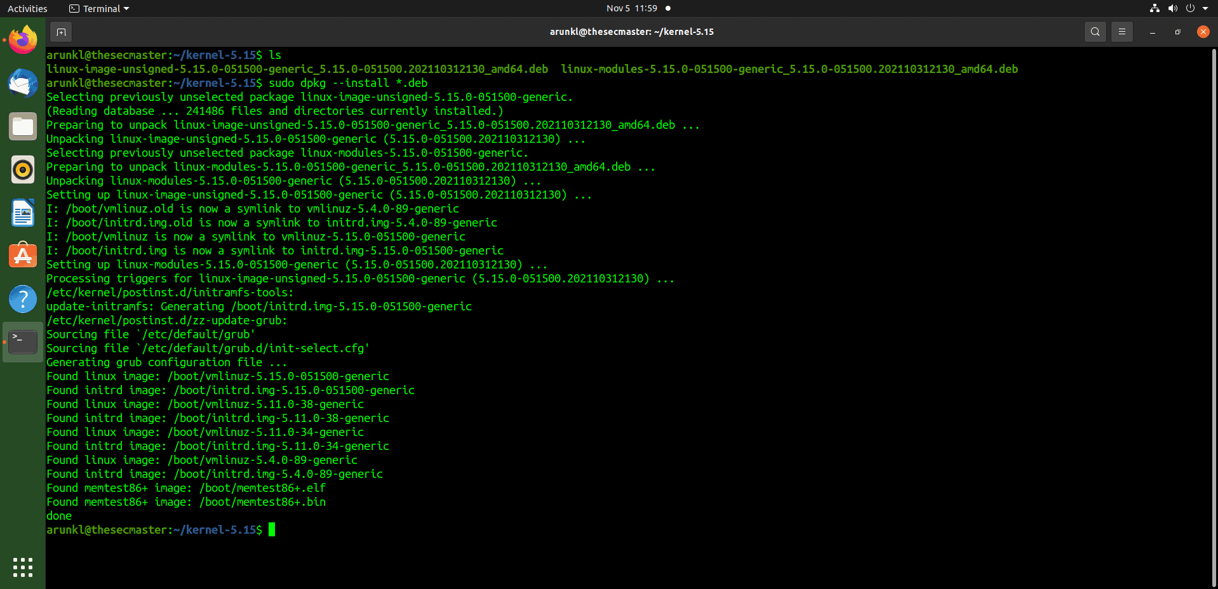
Task: Click 'Sourcing file /etc/default/grub' line
Action: pyautogui.click(x=151, y=334)
